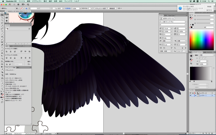The image size is (216, 135).
Task: Open the font size 12 pt dropdown
Action: 171,28
